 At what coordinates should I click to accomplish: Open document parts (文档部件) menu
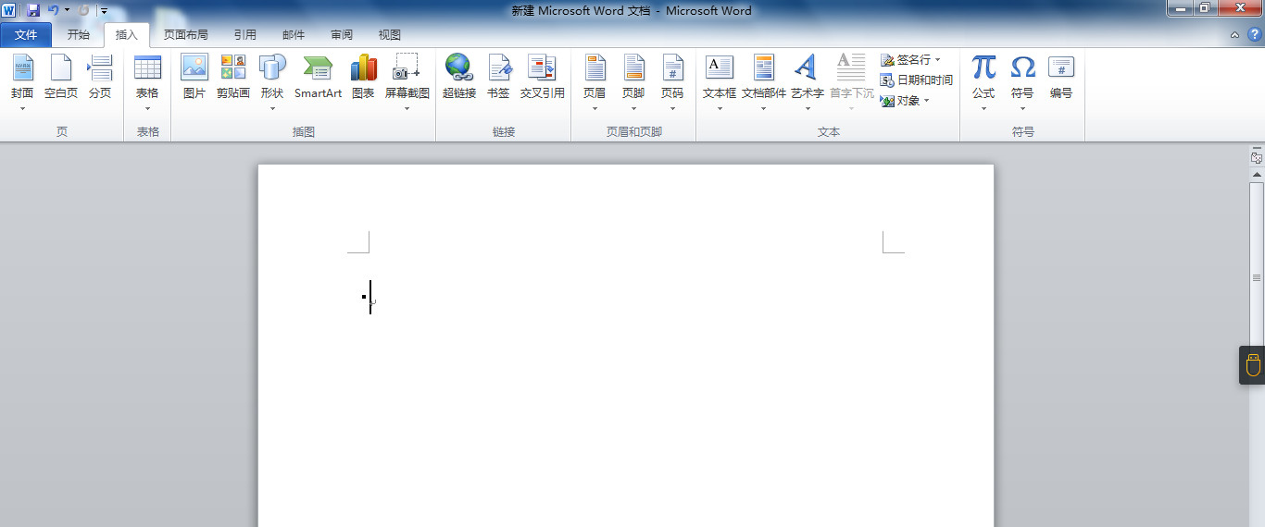pos(764,81)
